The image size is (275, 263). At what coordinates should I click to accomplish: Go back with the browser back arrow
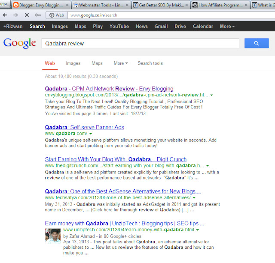click(x=5, y=15)
